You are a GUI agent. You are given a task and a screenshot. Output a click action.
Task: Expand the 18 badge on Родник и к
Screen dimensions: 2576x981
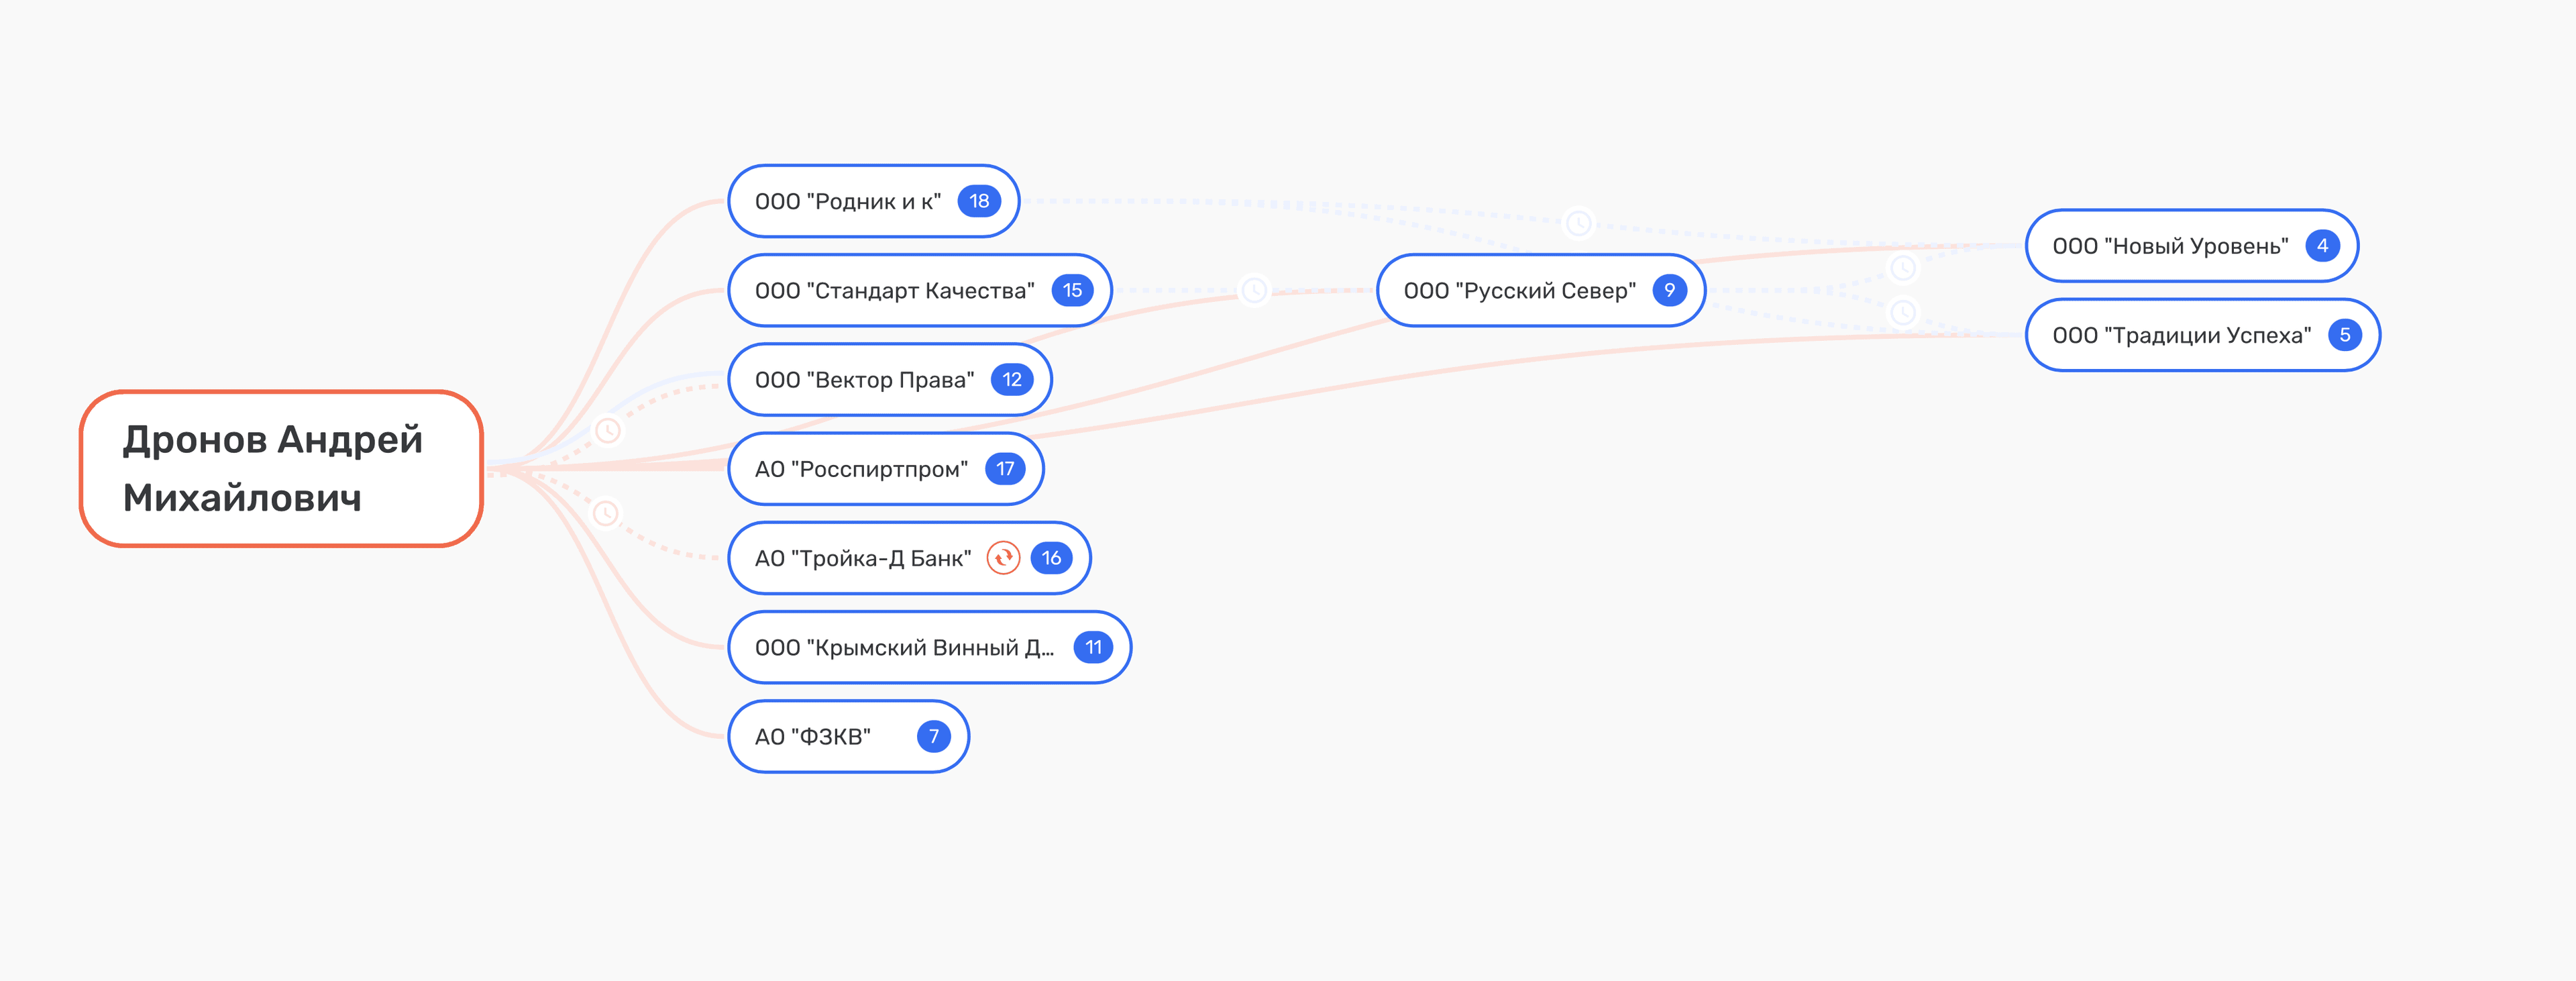click(978, 201)
